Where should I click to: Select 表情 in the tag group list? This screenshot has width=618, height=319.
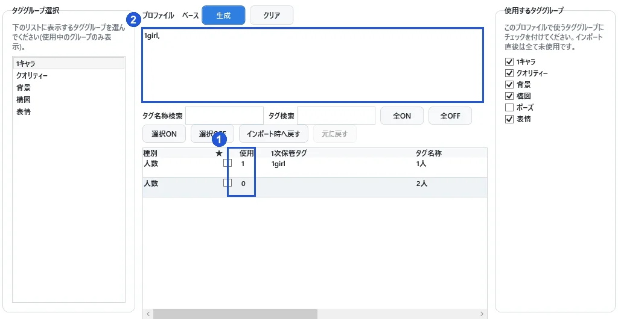pos(69,112)
